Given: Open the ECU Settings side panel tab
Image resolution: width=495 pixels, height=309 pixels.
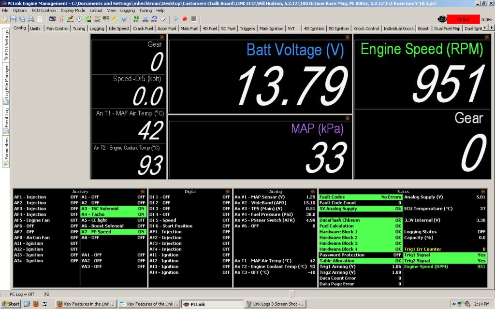Looking at the screenshot, I should 6,45.
